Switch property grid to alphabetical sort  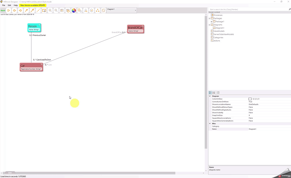[214, 93]
